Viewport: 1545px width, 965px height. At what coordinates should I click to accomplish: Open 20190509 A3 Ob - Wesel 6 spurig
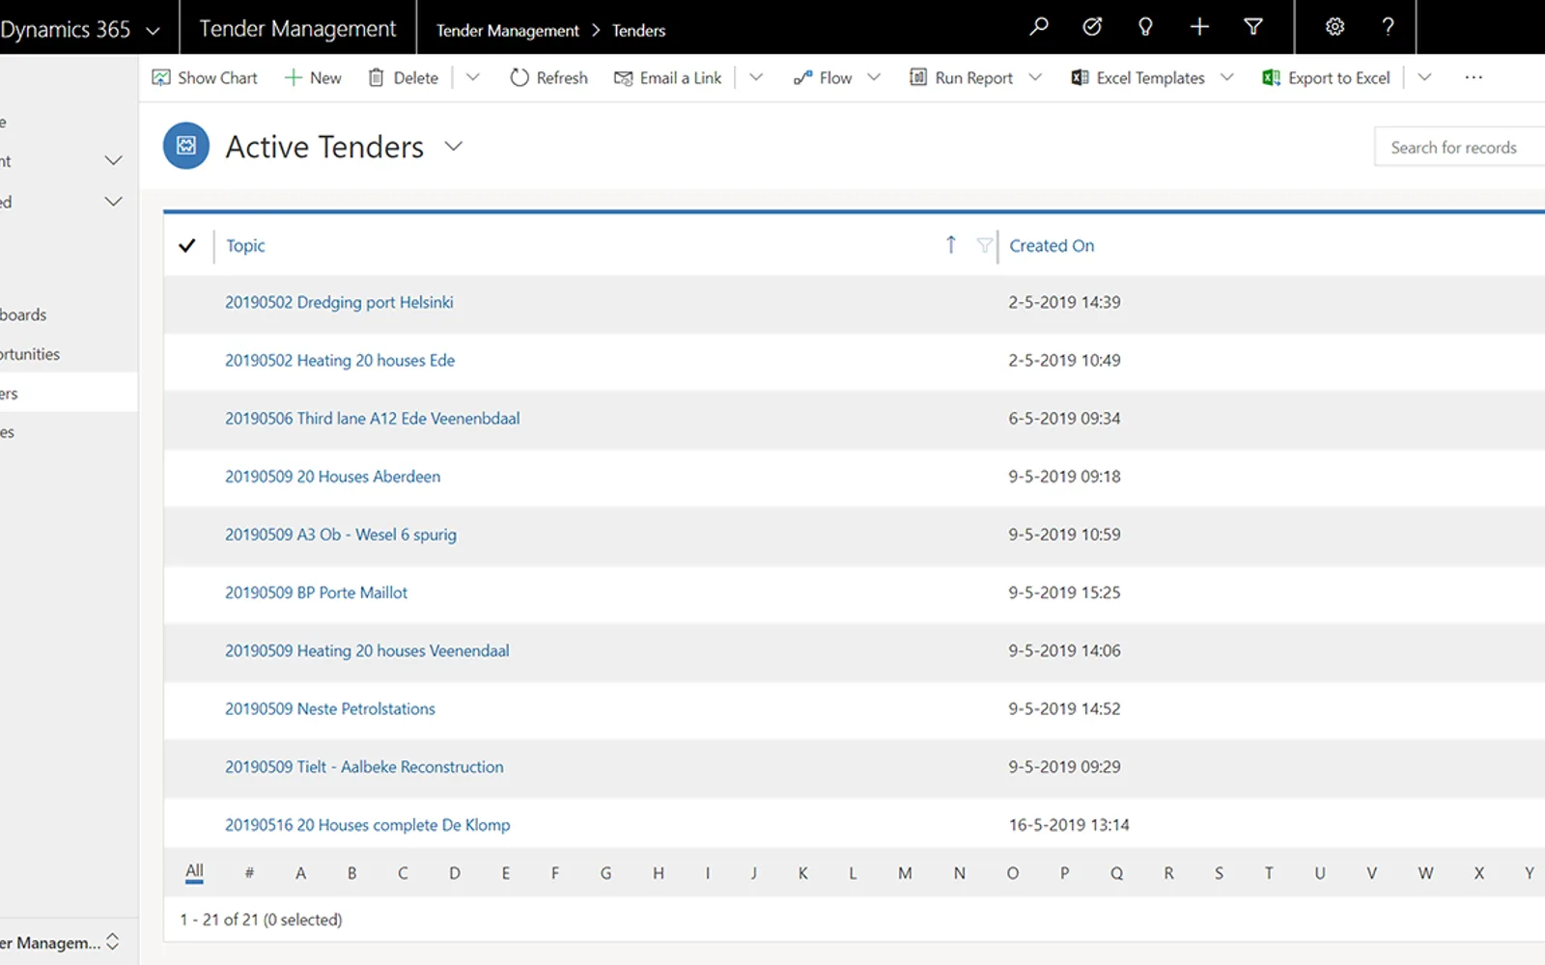point(341,534)
